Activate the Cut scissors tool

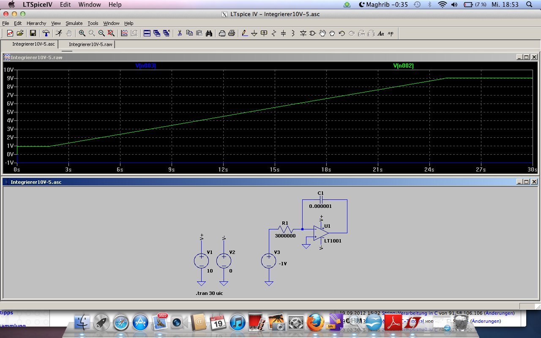(180, 33)
